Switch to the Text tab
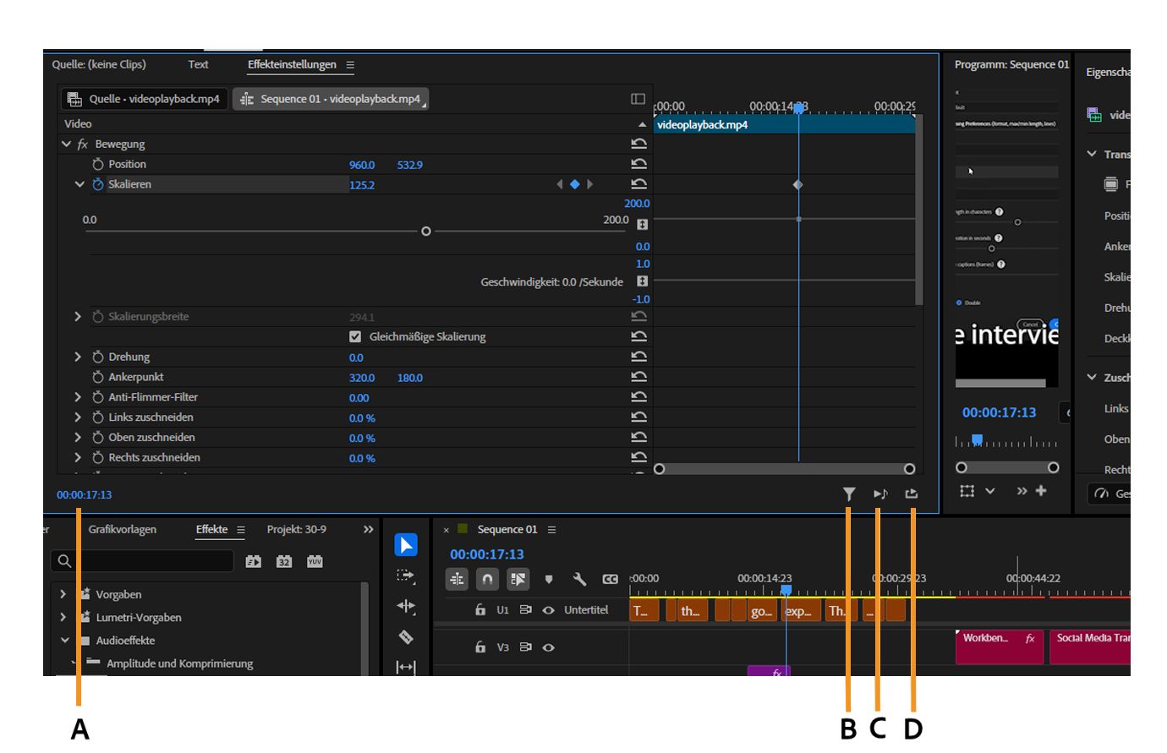Viewport: 1167px width, 753px height. coord(198,64)
